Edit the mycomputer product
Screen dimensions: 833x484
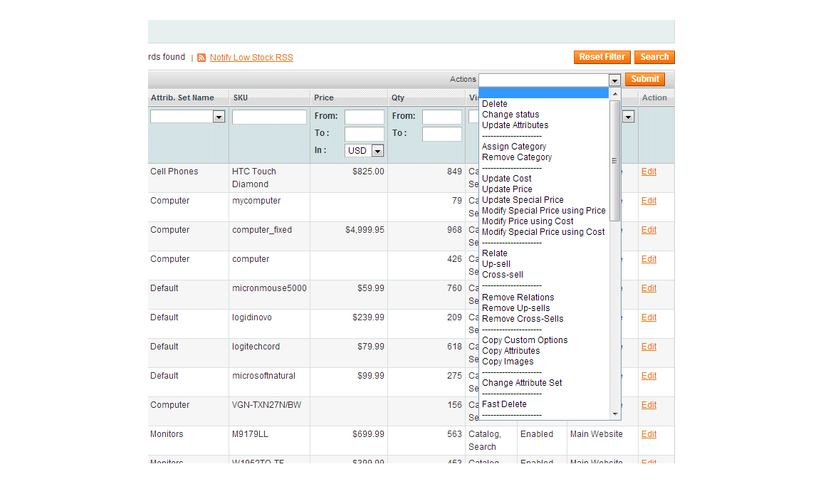click(649, 201)
